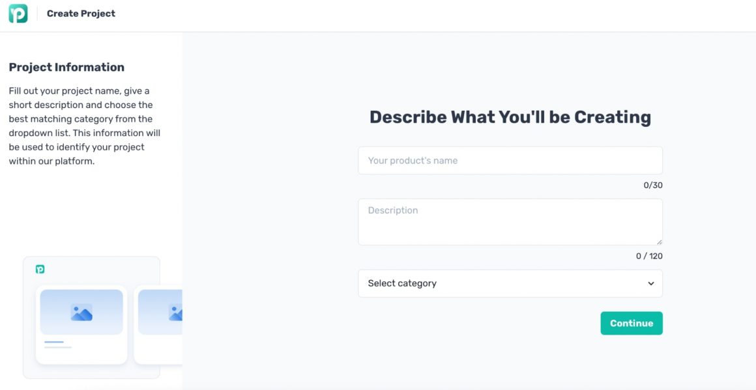756x390 pixels.
Task: Click the 0/30 character counter
Action: click(x=654, y=185)
